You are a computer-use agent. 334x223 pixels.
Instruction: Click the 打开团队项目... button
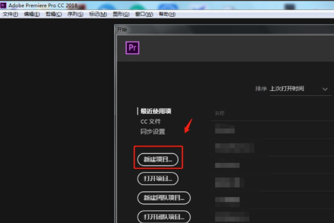[164, 217]
